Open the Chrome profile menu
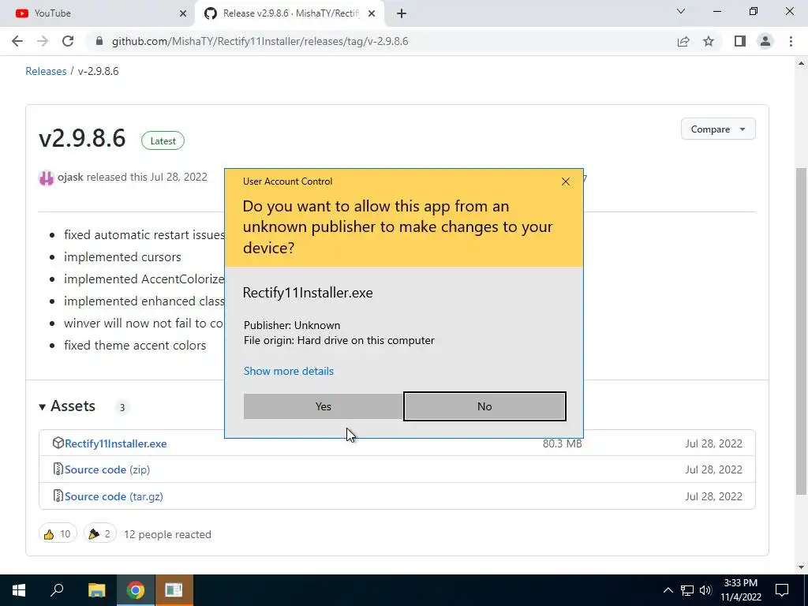This screenshot has width=808, height=606. pyautogui.click(x=765, y=41)
